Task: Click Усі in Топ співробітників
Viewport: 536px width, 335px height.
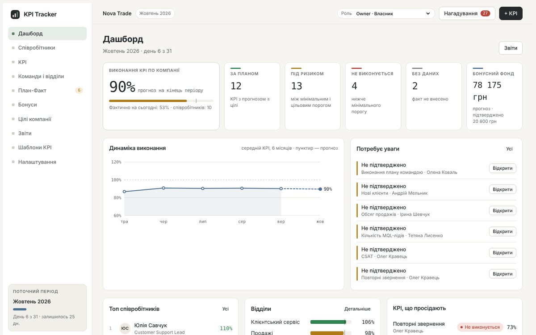Action: coord(226,309)
